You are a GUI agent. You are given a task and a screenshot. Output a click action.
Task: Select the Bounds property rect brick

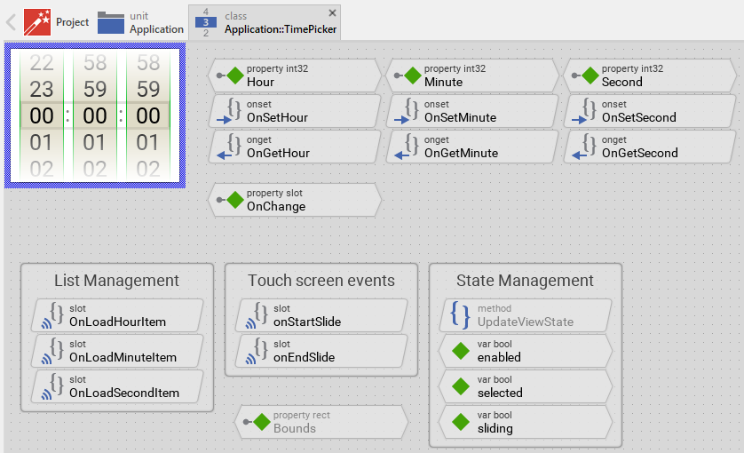321,422
